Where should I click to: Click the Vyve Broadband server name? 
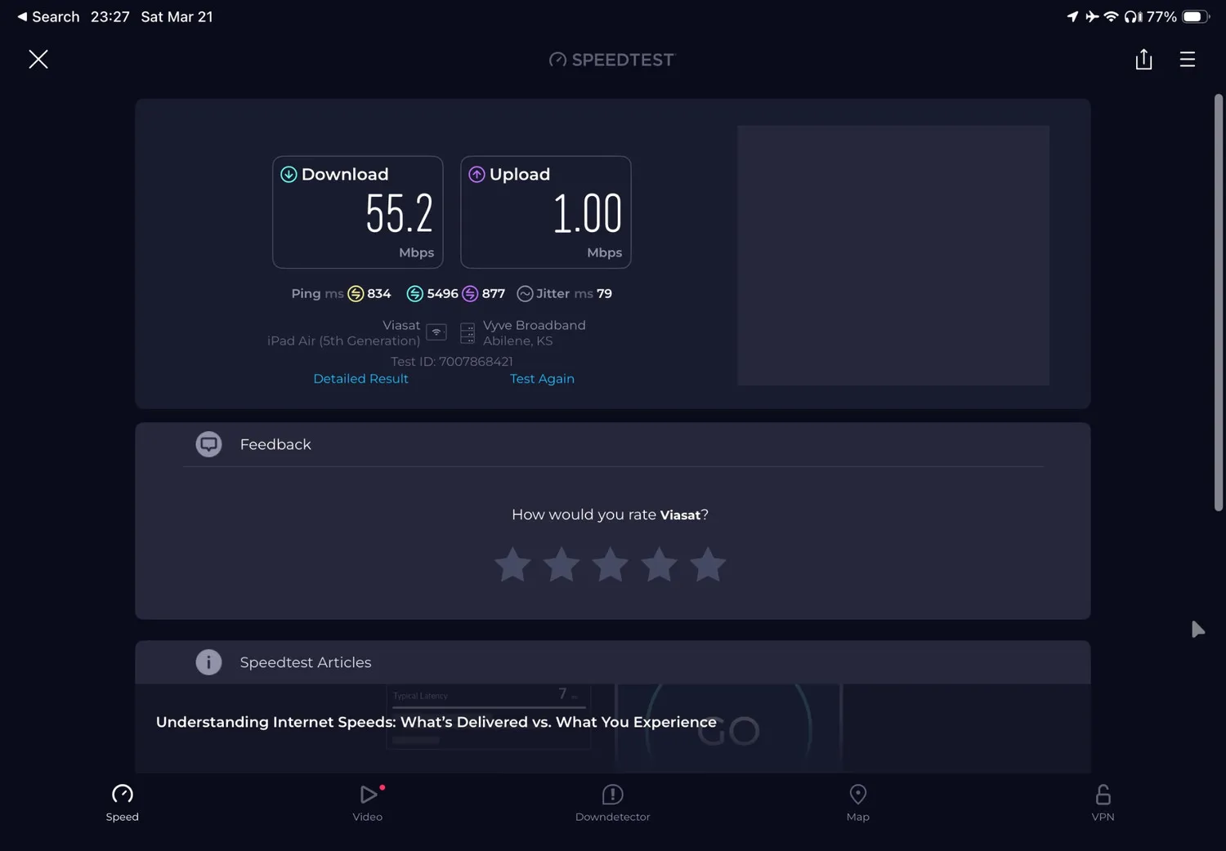point(535,325)
